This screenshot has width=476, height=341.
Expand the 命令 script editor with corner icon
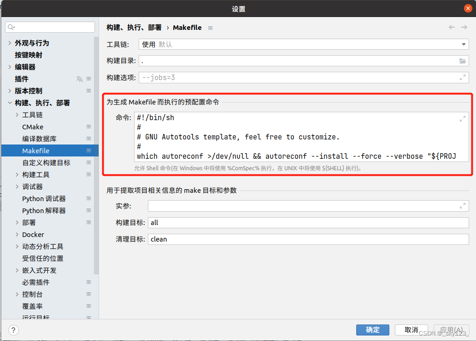(463, 119)
